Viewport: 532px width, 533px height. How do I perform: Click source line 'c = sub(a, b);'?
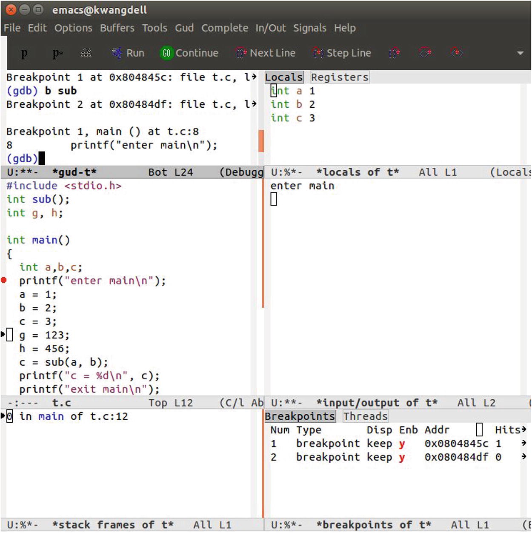[64, 362]
